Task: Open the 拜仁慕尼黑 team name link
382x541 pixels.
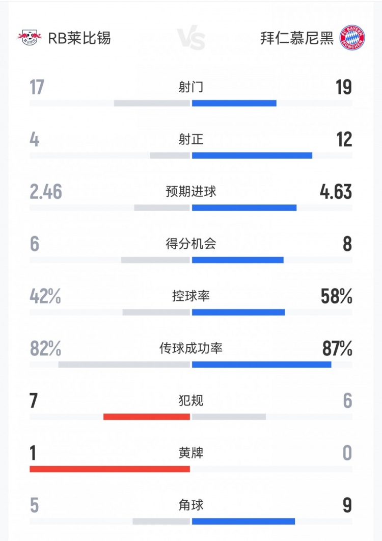Action: 297,38
